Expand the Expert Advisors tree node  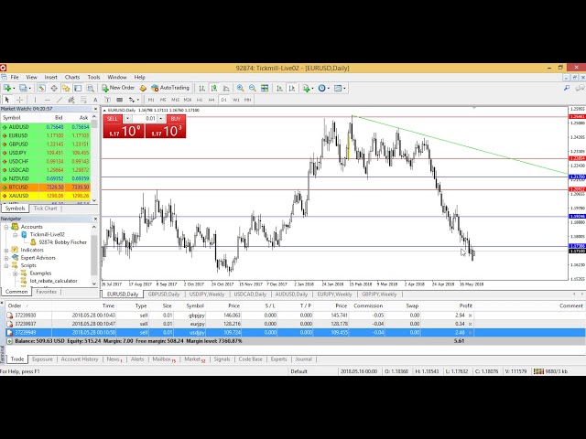coord(5,258)
